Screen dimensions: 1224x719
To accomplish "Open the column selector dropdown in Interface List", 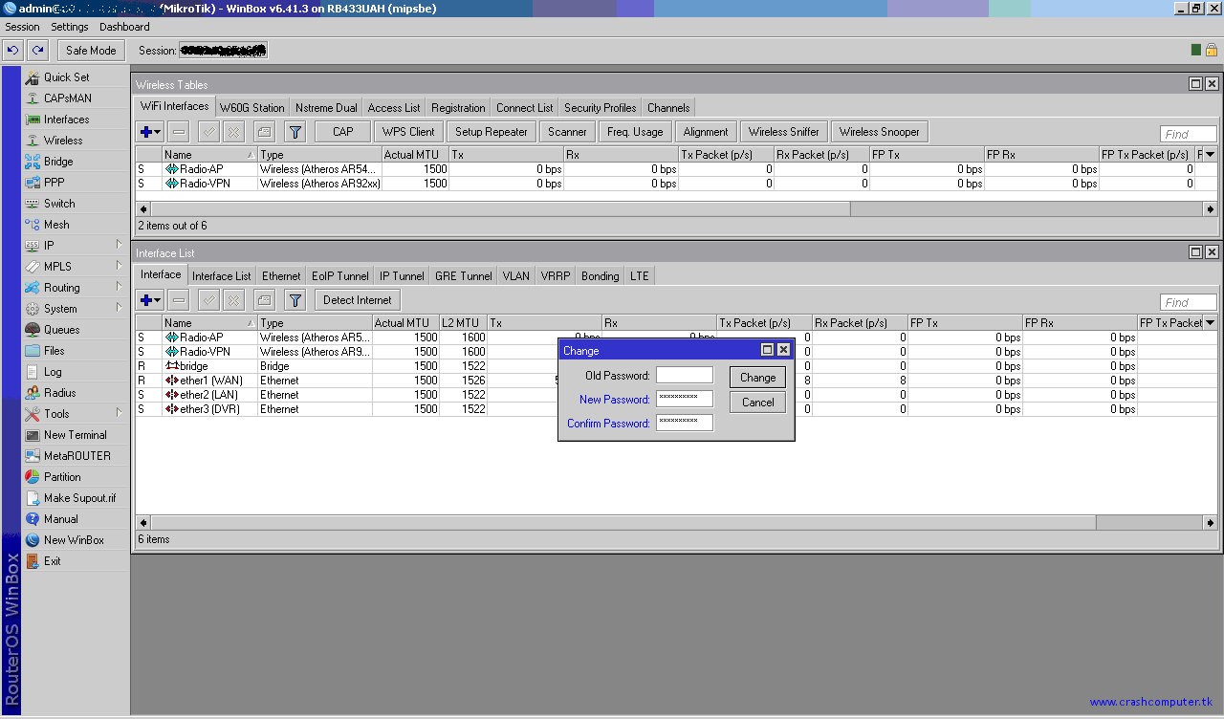I will pyautogui.click(x=1210, y=323).
